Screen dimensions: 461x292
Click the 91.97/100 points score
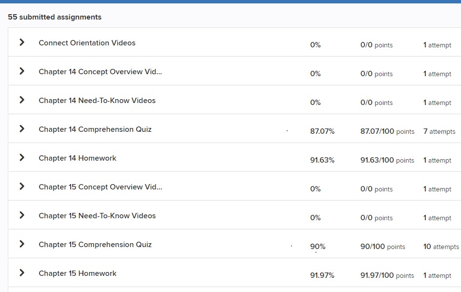(387, 276)
